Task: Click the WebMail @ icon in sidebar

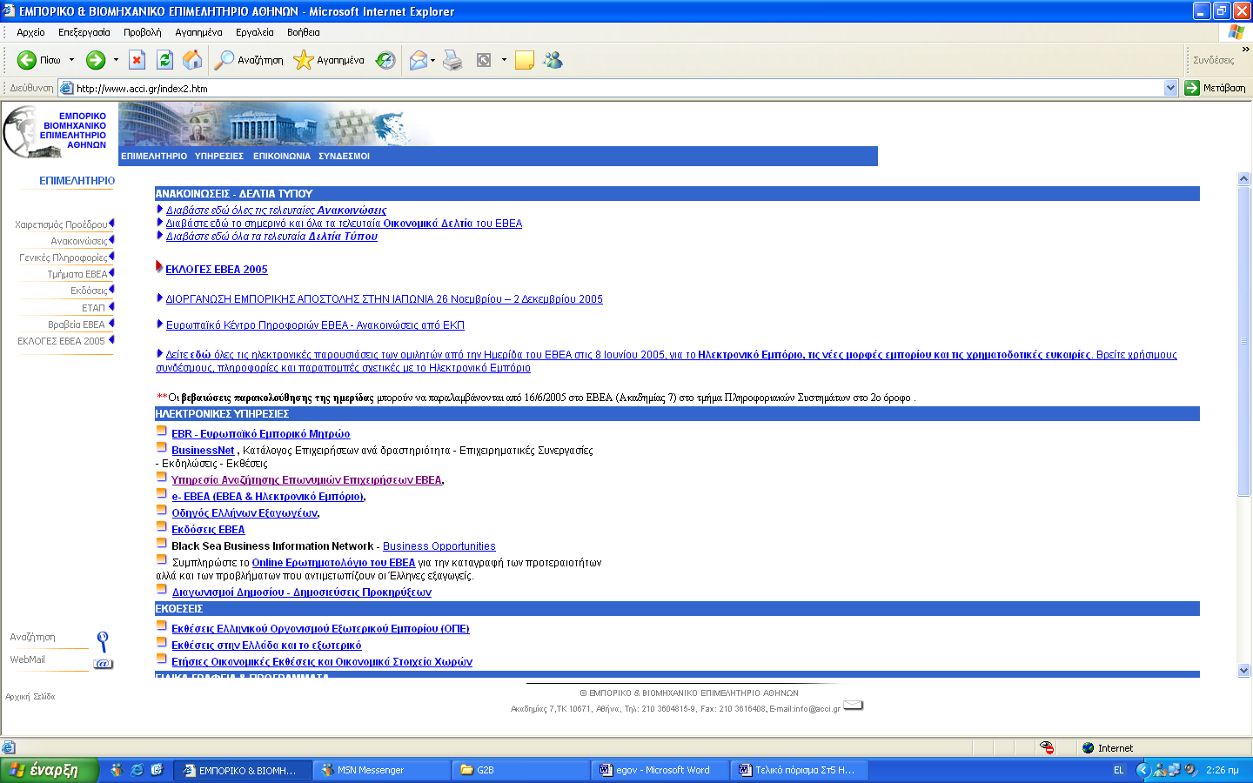Action: pos(104,664)
